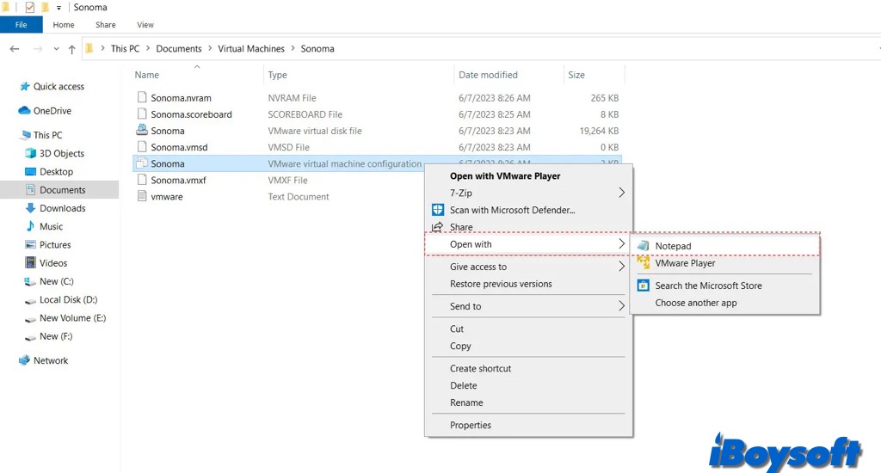
Task: Open the Quick Access Toolbar dropdown arrow
Action: 59,8
